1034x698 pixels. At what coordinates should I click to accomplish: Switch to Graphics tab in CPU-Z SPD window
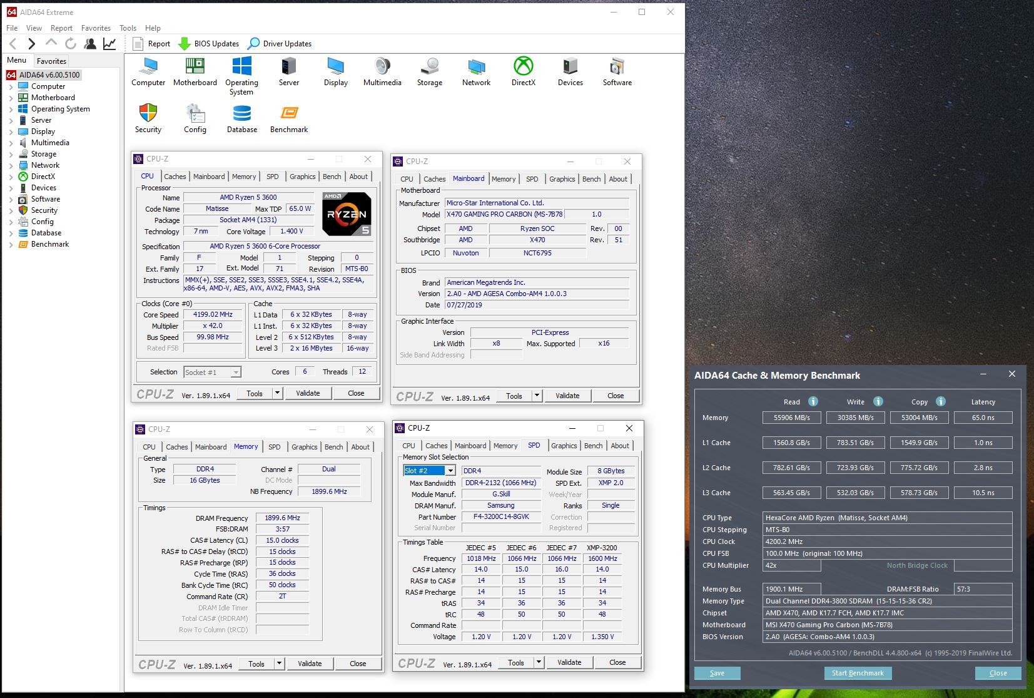564,446
